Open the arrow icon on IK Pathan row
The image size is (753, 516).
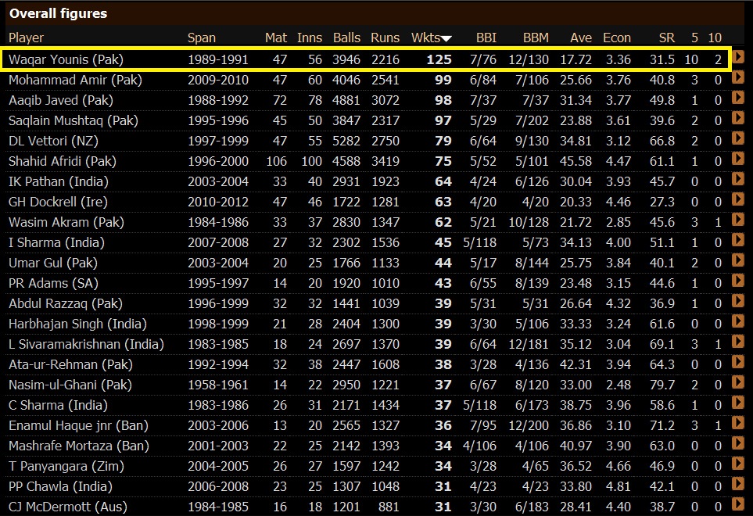[x=738, y=179]
